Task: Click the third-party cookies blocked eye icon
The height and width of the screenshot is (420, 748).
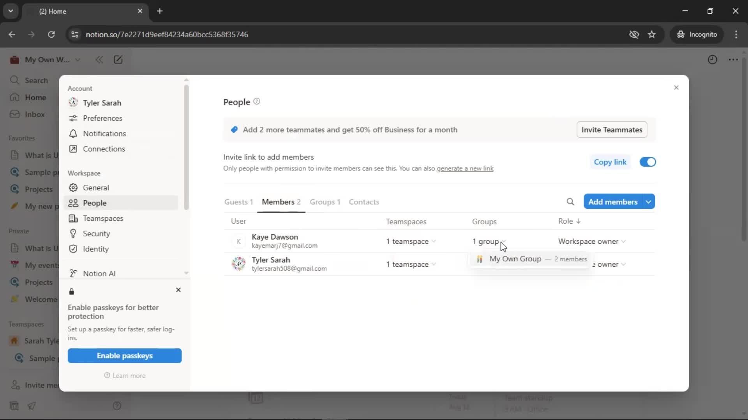Action: 634,34
